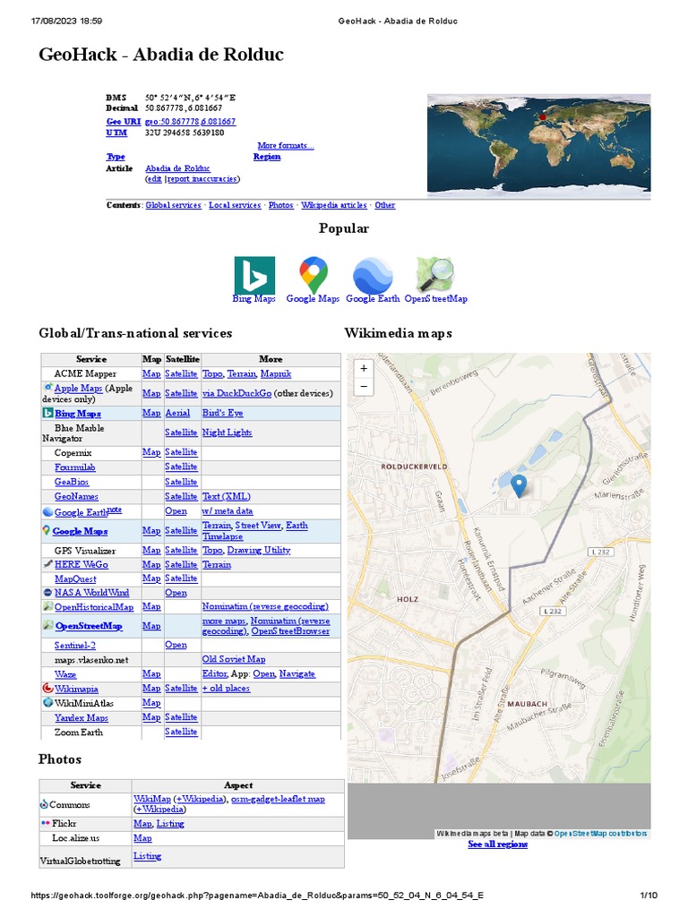Viewport: 688px width, 917px height.
Task: Open ACME Mapper Map link
Action: click(x=150, y=373)
